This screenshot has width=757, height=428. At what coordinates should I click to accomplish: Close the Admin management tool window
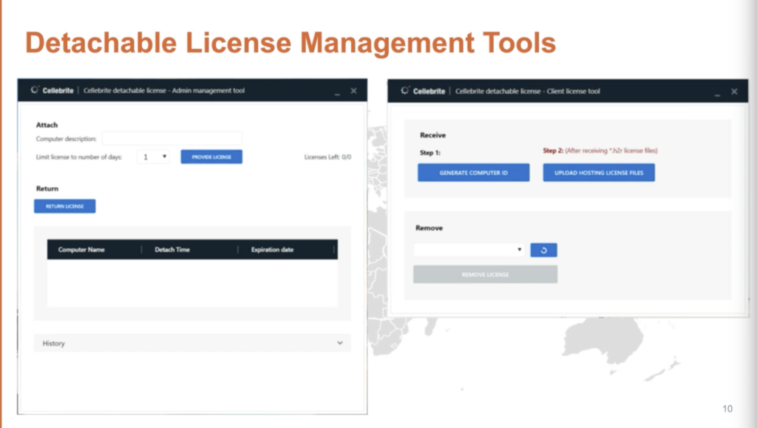(x=353, y=91)
